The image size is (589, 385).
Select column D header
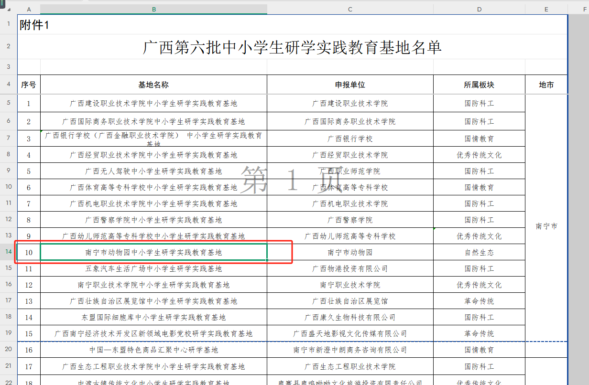coord(479,9)
